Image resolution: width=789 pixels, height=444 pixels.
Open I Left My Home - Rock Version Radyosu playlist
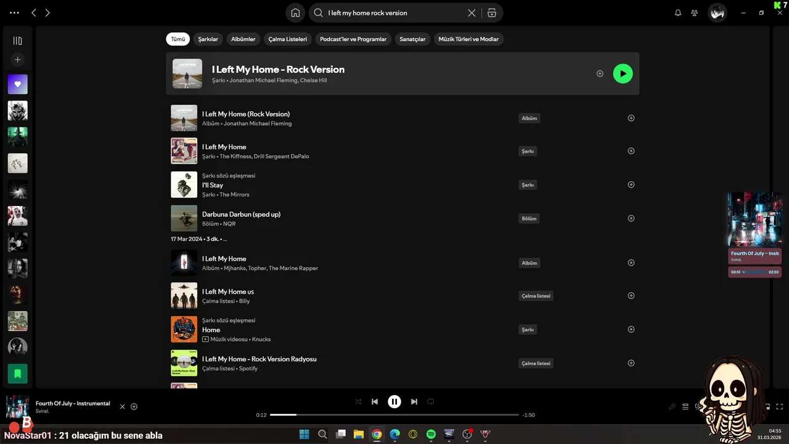coord(402,363)
